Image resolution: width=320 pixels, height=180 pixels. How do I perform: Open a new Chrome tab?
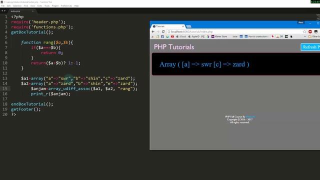pos(189,26)
